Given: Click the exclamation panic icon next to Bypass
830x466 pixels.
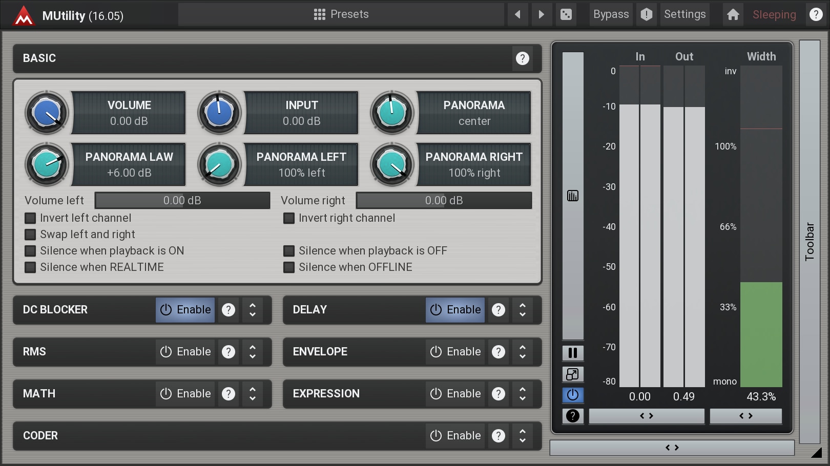Looking at the screenshot, I should point(647,14).
